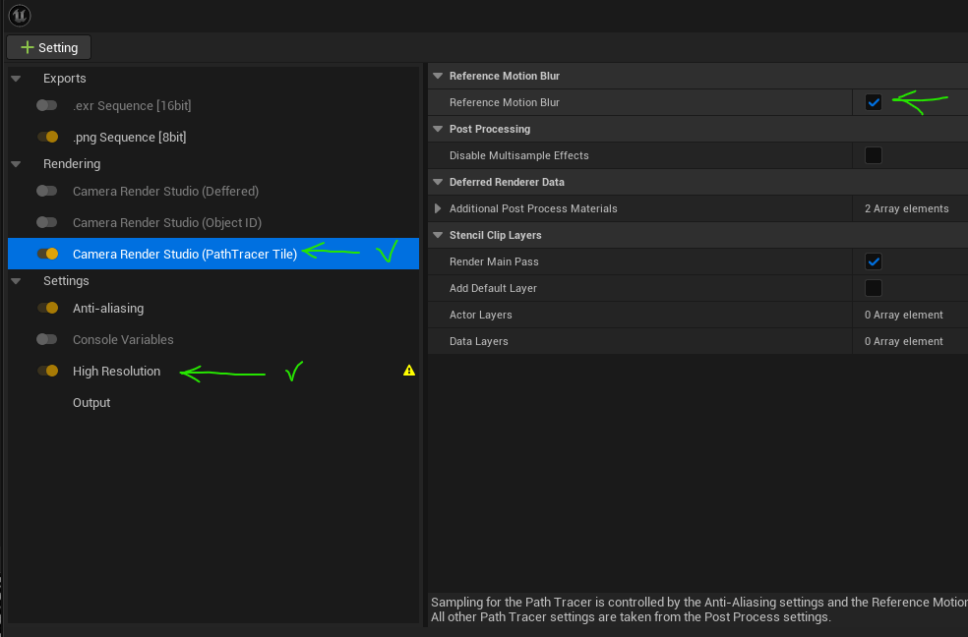Select the High Resolution setting row

pos(213,372)
